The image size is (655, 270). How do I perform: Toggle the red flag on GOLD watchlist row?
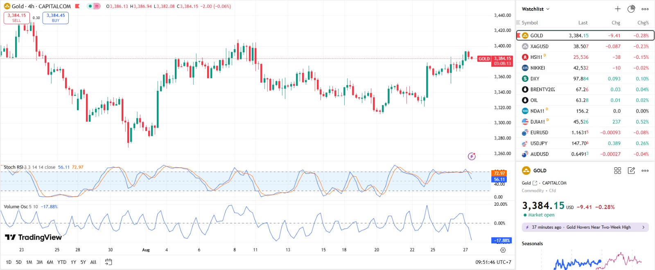point(518,36)
